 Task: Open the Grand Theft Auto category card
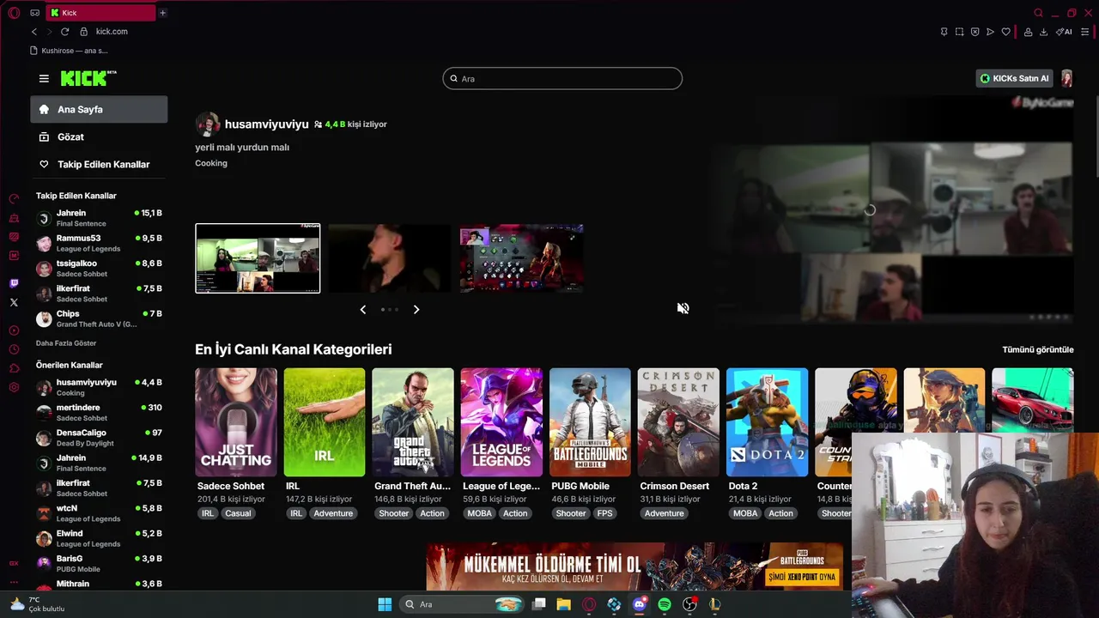413,422
